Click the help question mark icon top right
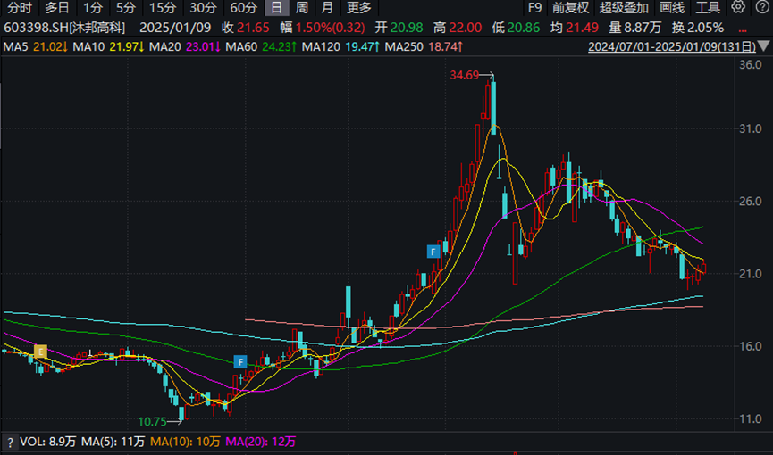 (762, 7)
